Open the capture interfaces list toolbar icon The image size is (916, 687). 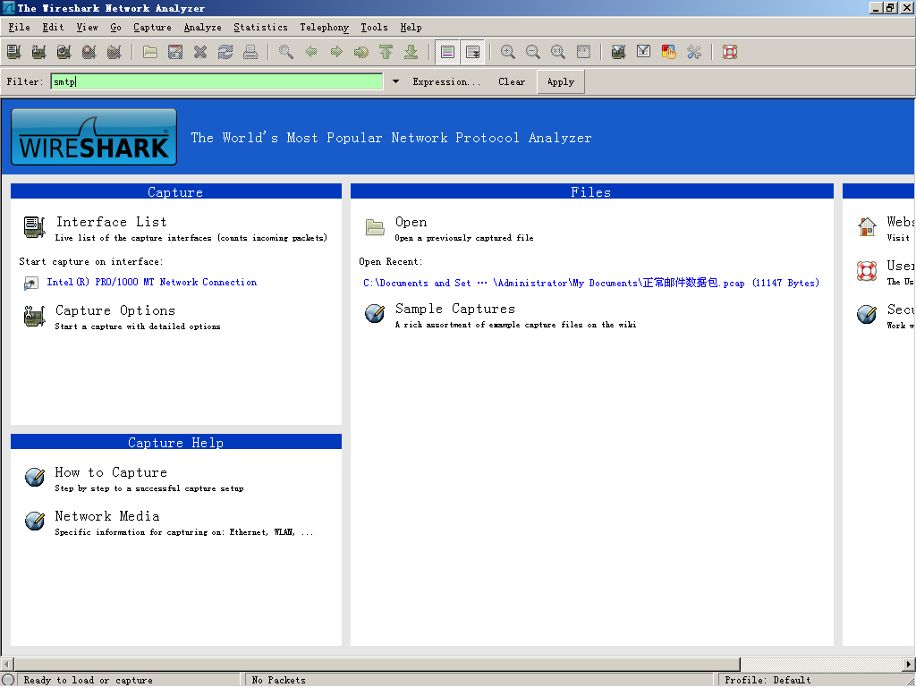(x=14, y=52)
